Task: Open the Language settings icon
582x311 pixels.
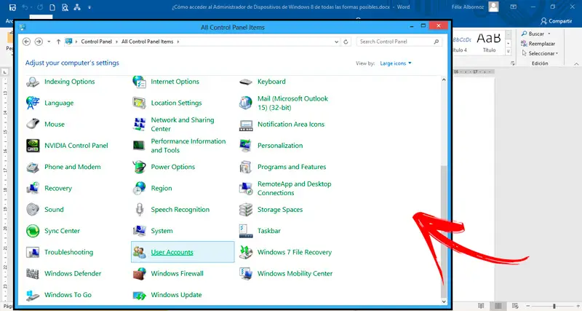Action: tap(33, 103)
